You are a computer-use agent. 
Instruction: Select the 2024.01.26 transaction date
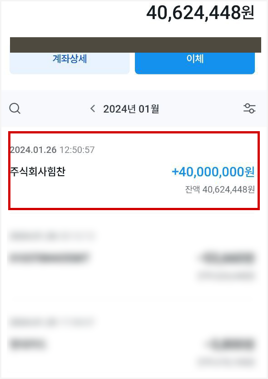(x=33, y=150)
